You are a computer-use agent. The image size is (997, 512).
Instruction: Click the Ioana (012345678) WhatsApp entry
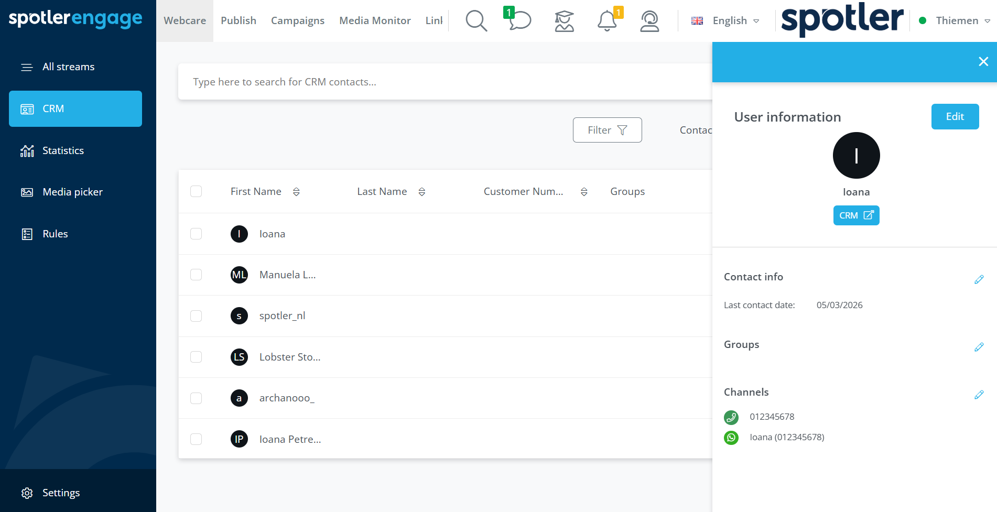[x=787, y=438]
